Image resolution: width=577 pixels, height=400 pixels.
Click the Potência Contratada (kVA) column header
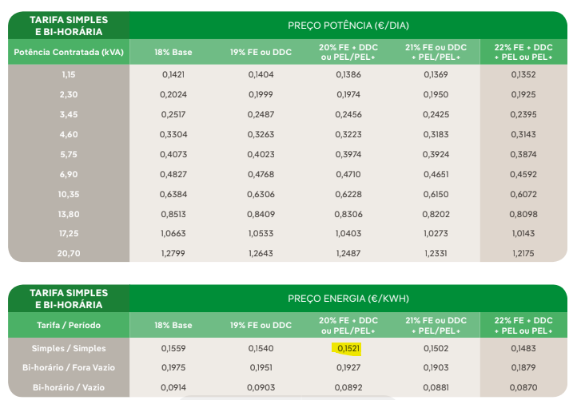[x=68, y=53]
